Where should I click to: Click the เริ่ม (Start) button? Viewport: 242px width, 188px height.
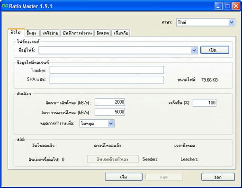[x=124, y=177]
